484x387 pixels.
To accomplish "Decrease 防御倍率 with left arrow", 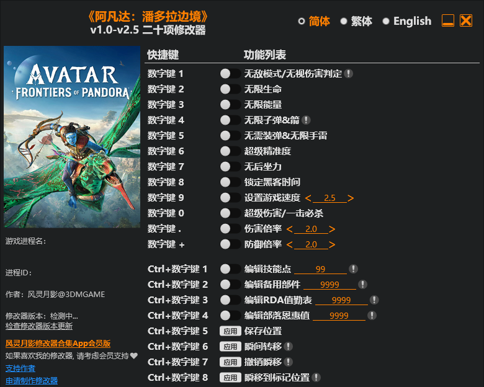I will 290,244.
